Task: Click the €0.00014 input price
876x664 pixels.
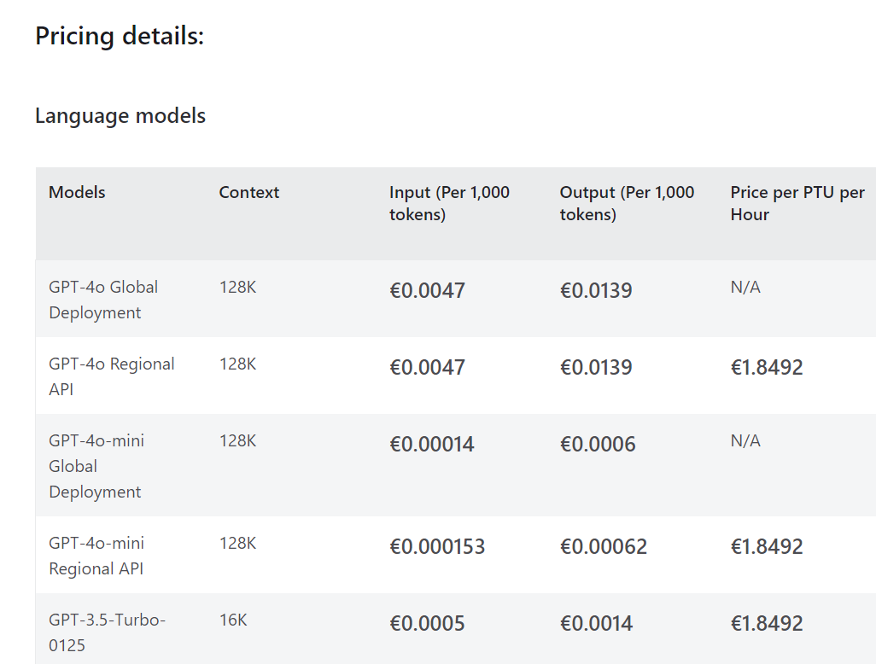Action: (x=432, y=445)
